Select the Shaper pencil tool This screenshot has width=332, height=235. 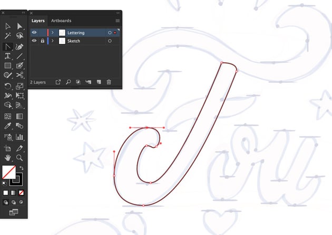coord(7,75)
